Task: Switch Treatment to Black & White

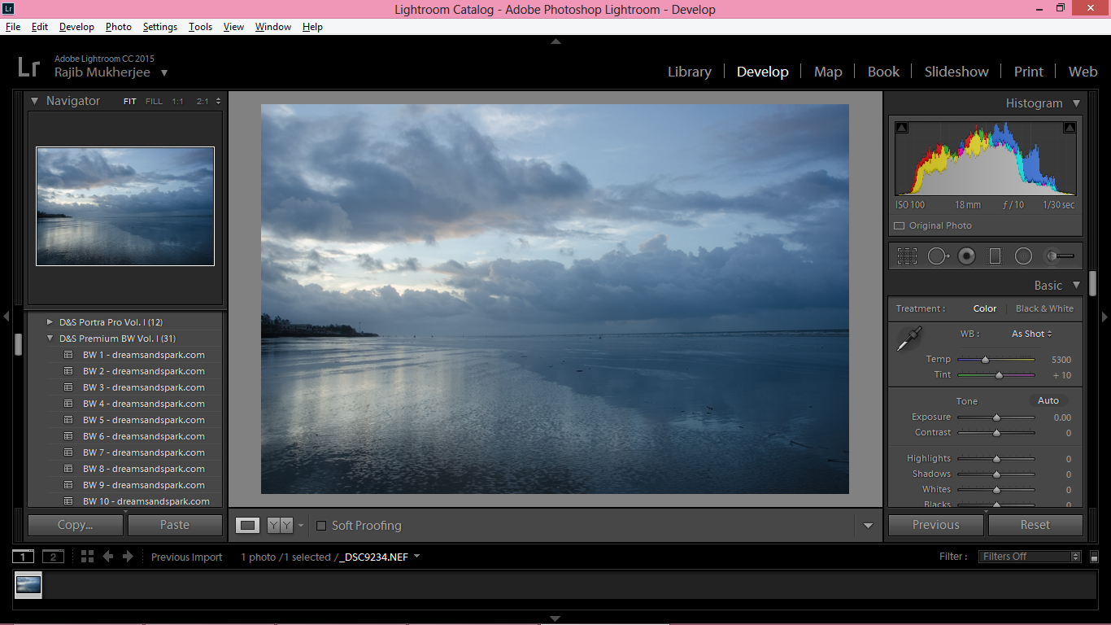Action: tap(1044, 308)
